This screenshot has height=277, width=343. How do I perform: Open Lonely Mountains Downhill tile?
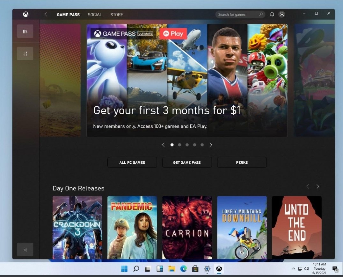point(242,228)
